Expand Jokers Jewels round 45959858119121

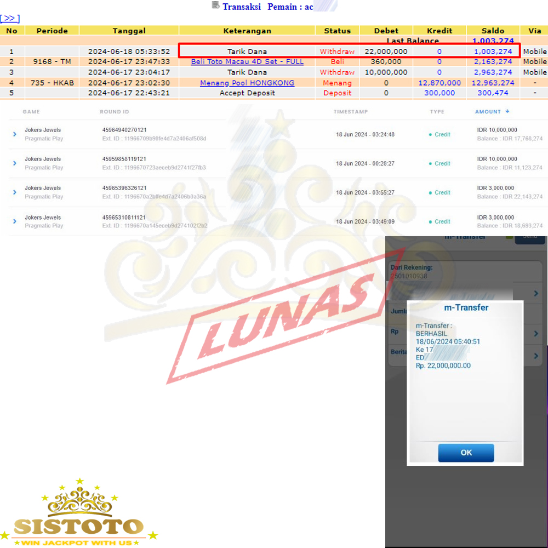click(x=15, y=163)
